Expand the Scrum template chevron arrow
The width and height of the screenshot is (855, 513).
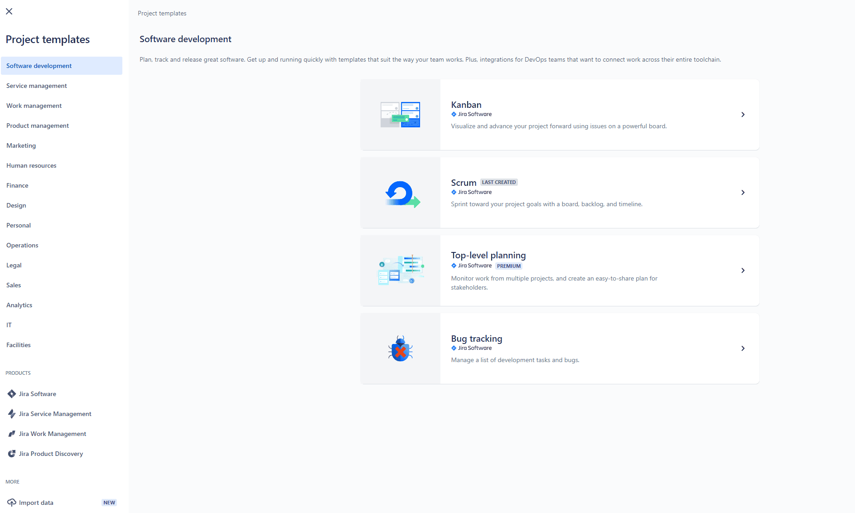coord(743,193)
